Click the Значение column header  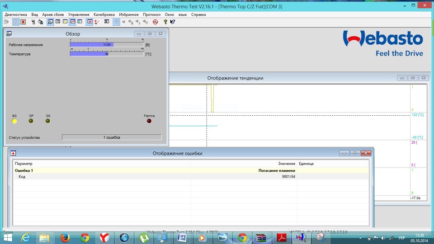tap(244, 164)
